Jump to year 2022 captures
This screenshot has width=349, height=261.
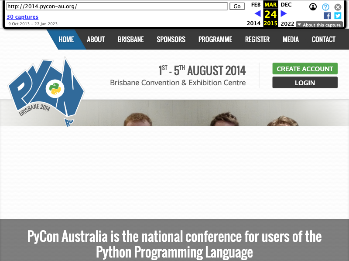click(x=287, y=23)
